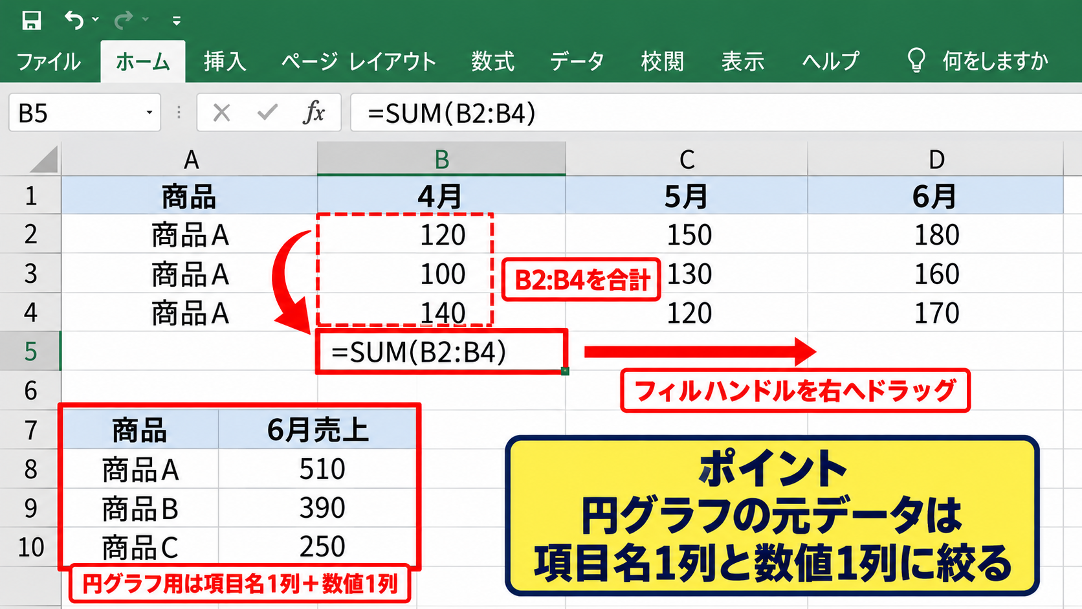The image size is (1082, 609).
Task: Select column D header
Action: point(936,159)
